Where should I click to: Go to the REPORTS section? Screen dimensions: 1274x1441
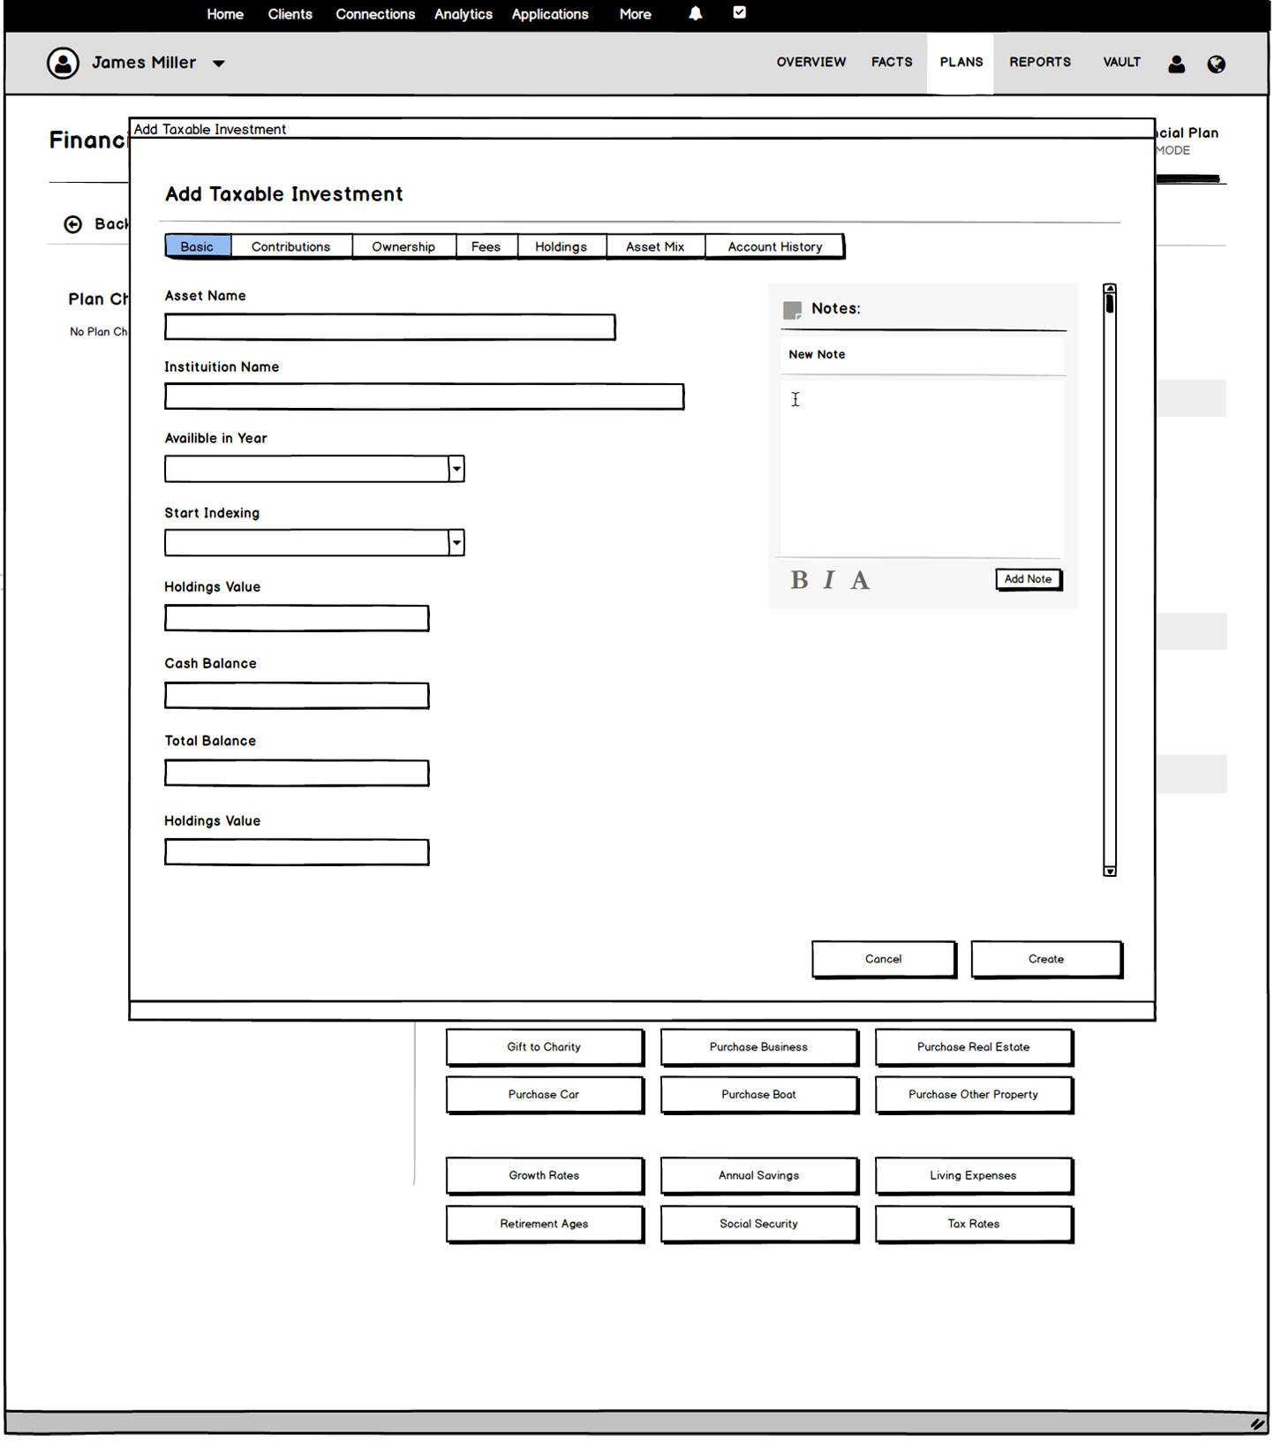pyautogui.click(x=1040, y=62)
